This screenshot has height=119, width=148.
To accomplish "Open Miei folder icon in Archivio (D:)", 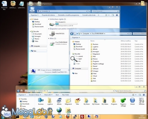I will click(77, 101).
